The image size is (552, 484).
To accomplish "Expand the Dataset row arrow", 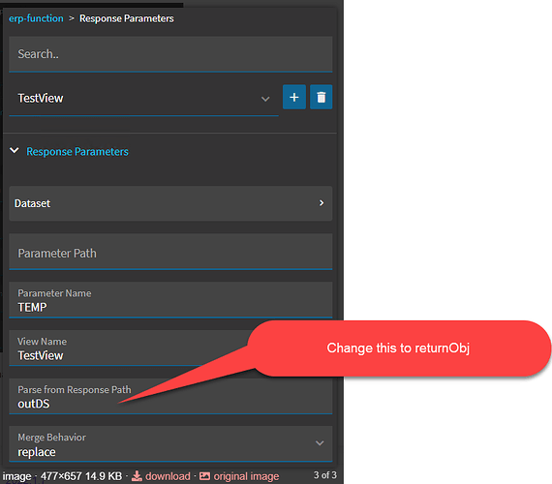I will pyautogui.click(x=322, y=203).
